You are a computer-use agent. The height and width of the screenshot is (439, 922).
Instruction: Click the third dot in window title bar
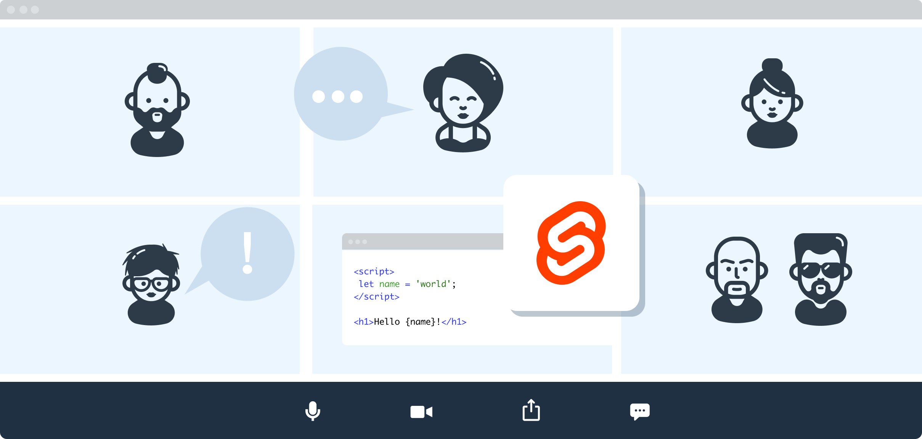pos(35,10)
